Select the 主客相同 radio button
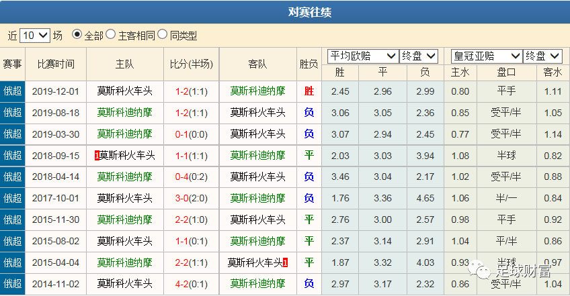The image size is (570, 296). pos(110,34)
